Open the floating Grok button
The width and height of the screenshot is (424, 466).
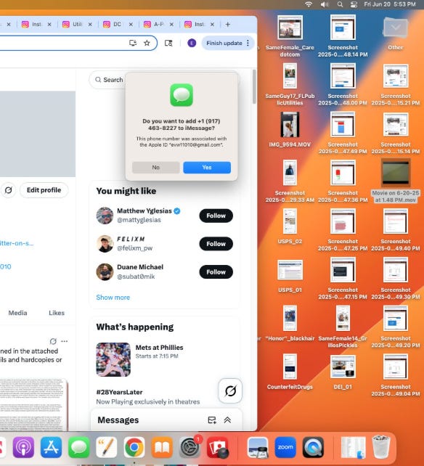pos(230,391)
